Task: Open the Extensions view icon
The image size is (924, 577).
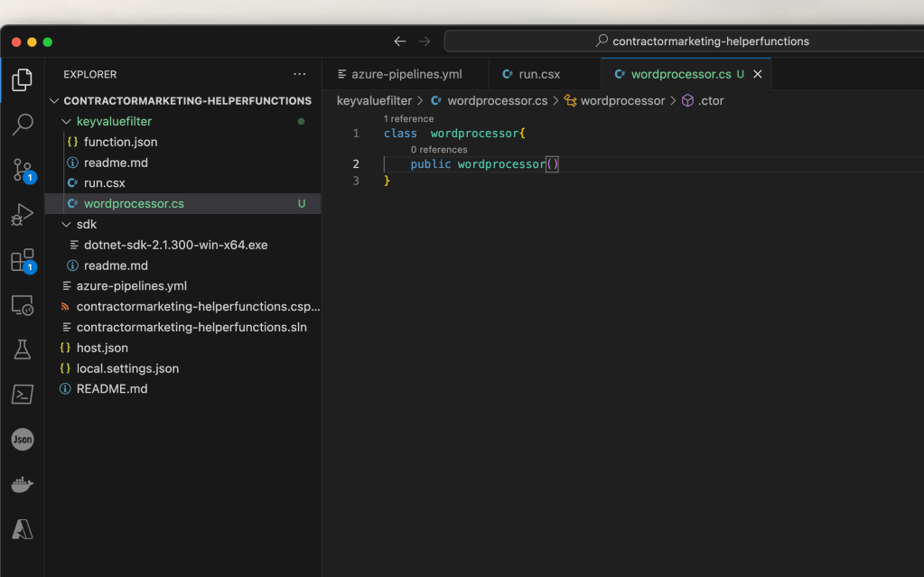Action: pos(23,260)
